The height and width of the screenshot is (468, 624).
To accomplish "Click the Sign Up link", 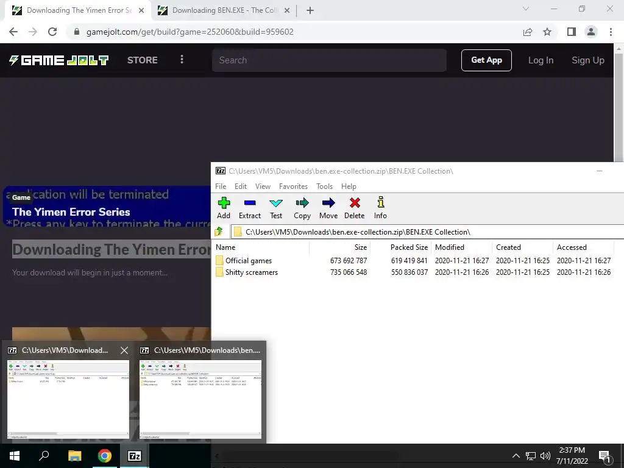I will (x=588, y=60).
